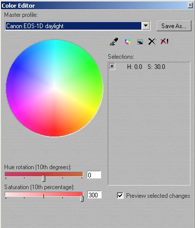Open the Master profile dropdown arrow
Screen dimensions: 195x228
(146, 26)
